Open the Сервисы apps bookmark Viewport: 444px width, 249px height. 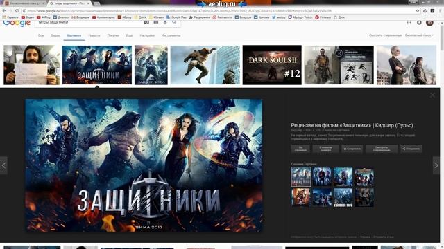point(10,17)
